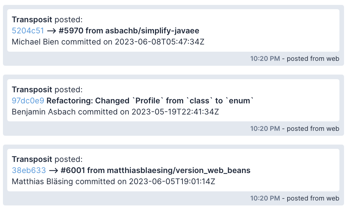The height and width of the screenshot is (210, 346).
Task: Click the 10:20 PM timestamp under 5204c51 message
Action: [265, 59]
